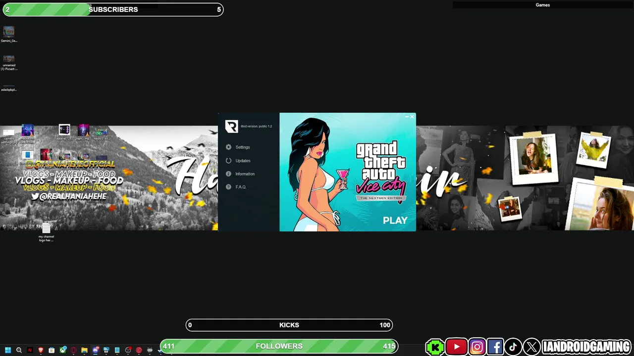Open the Xbox app from taskbar
The image size is (634, 356).
[63, 350]
